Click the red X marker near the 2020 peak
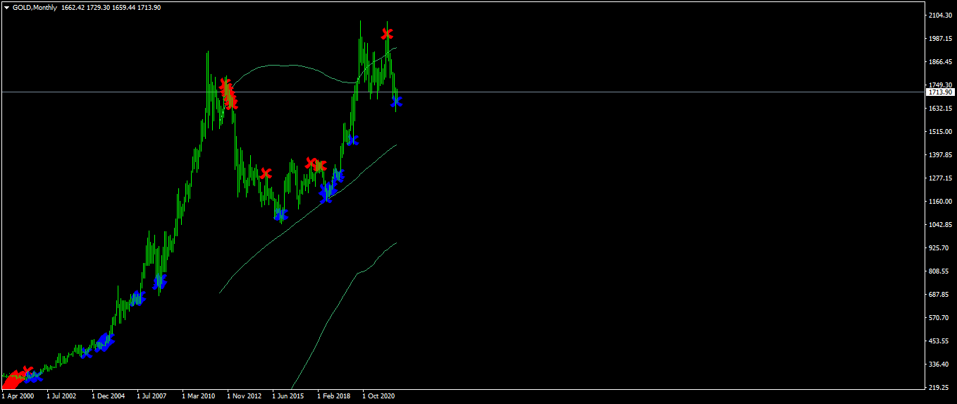This screenshot has height=404, width=957. pos(387,33)
